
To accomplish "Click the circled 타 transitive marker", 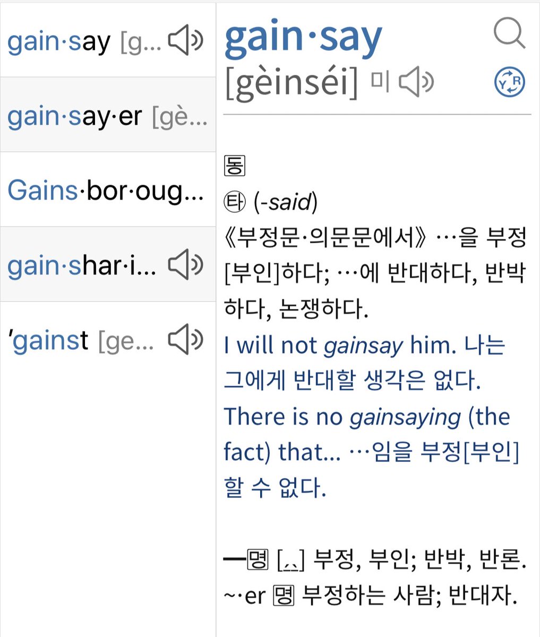I will pyautogui.click(x=234, y=202).
